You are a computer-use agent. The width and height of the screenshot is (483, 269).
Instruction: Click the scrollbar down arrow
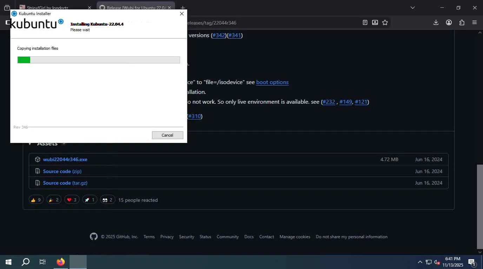point(480,252)
